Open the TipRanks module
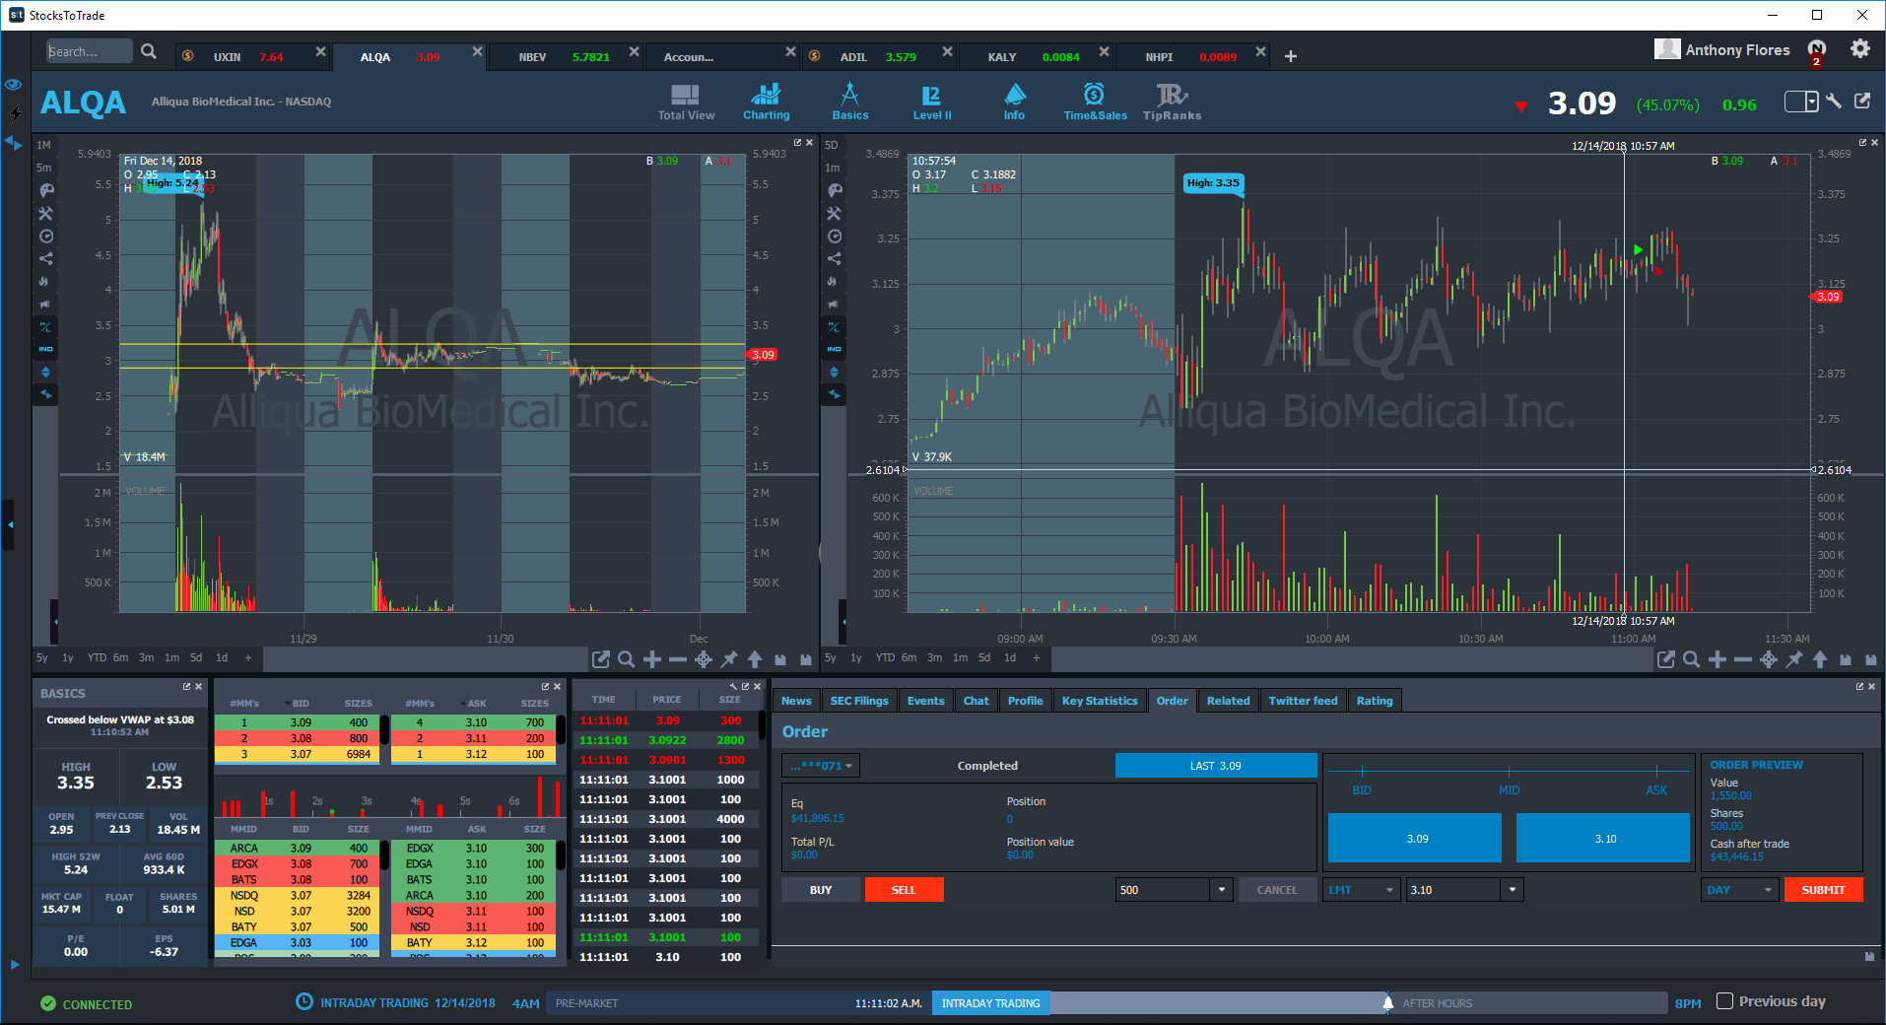 pos(1172,102)
